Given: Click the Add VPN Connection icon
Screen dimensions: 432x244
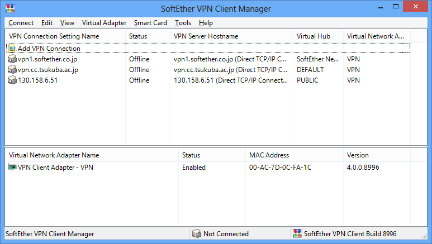Looking at the screenshot, I should (x=12, y=49).
